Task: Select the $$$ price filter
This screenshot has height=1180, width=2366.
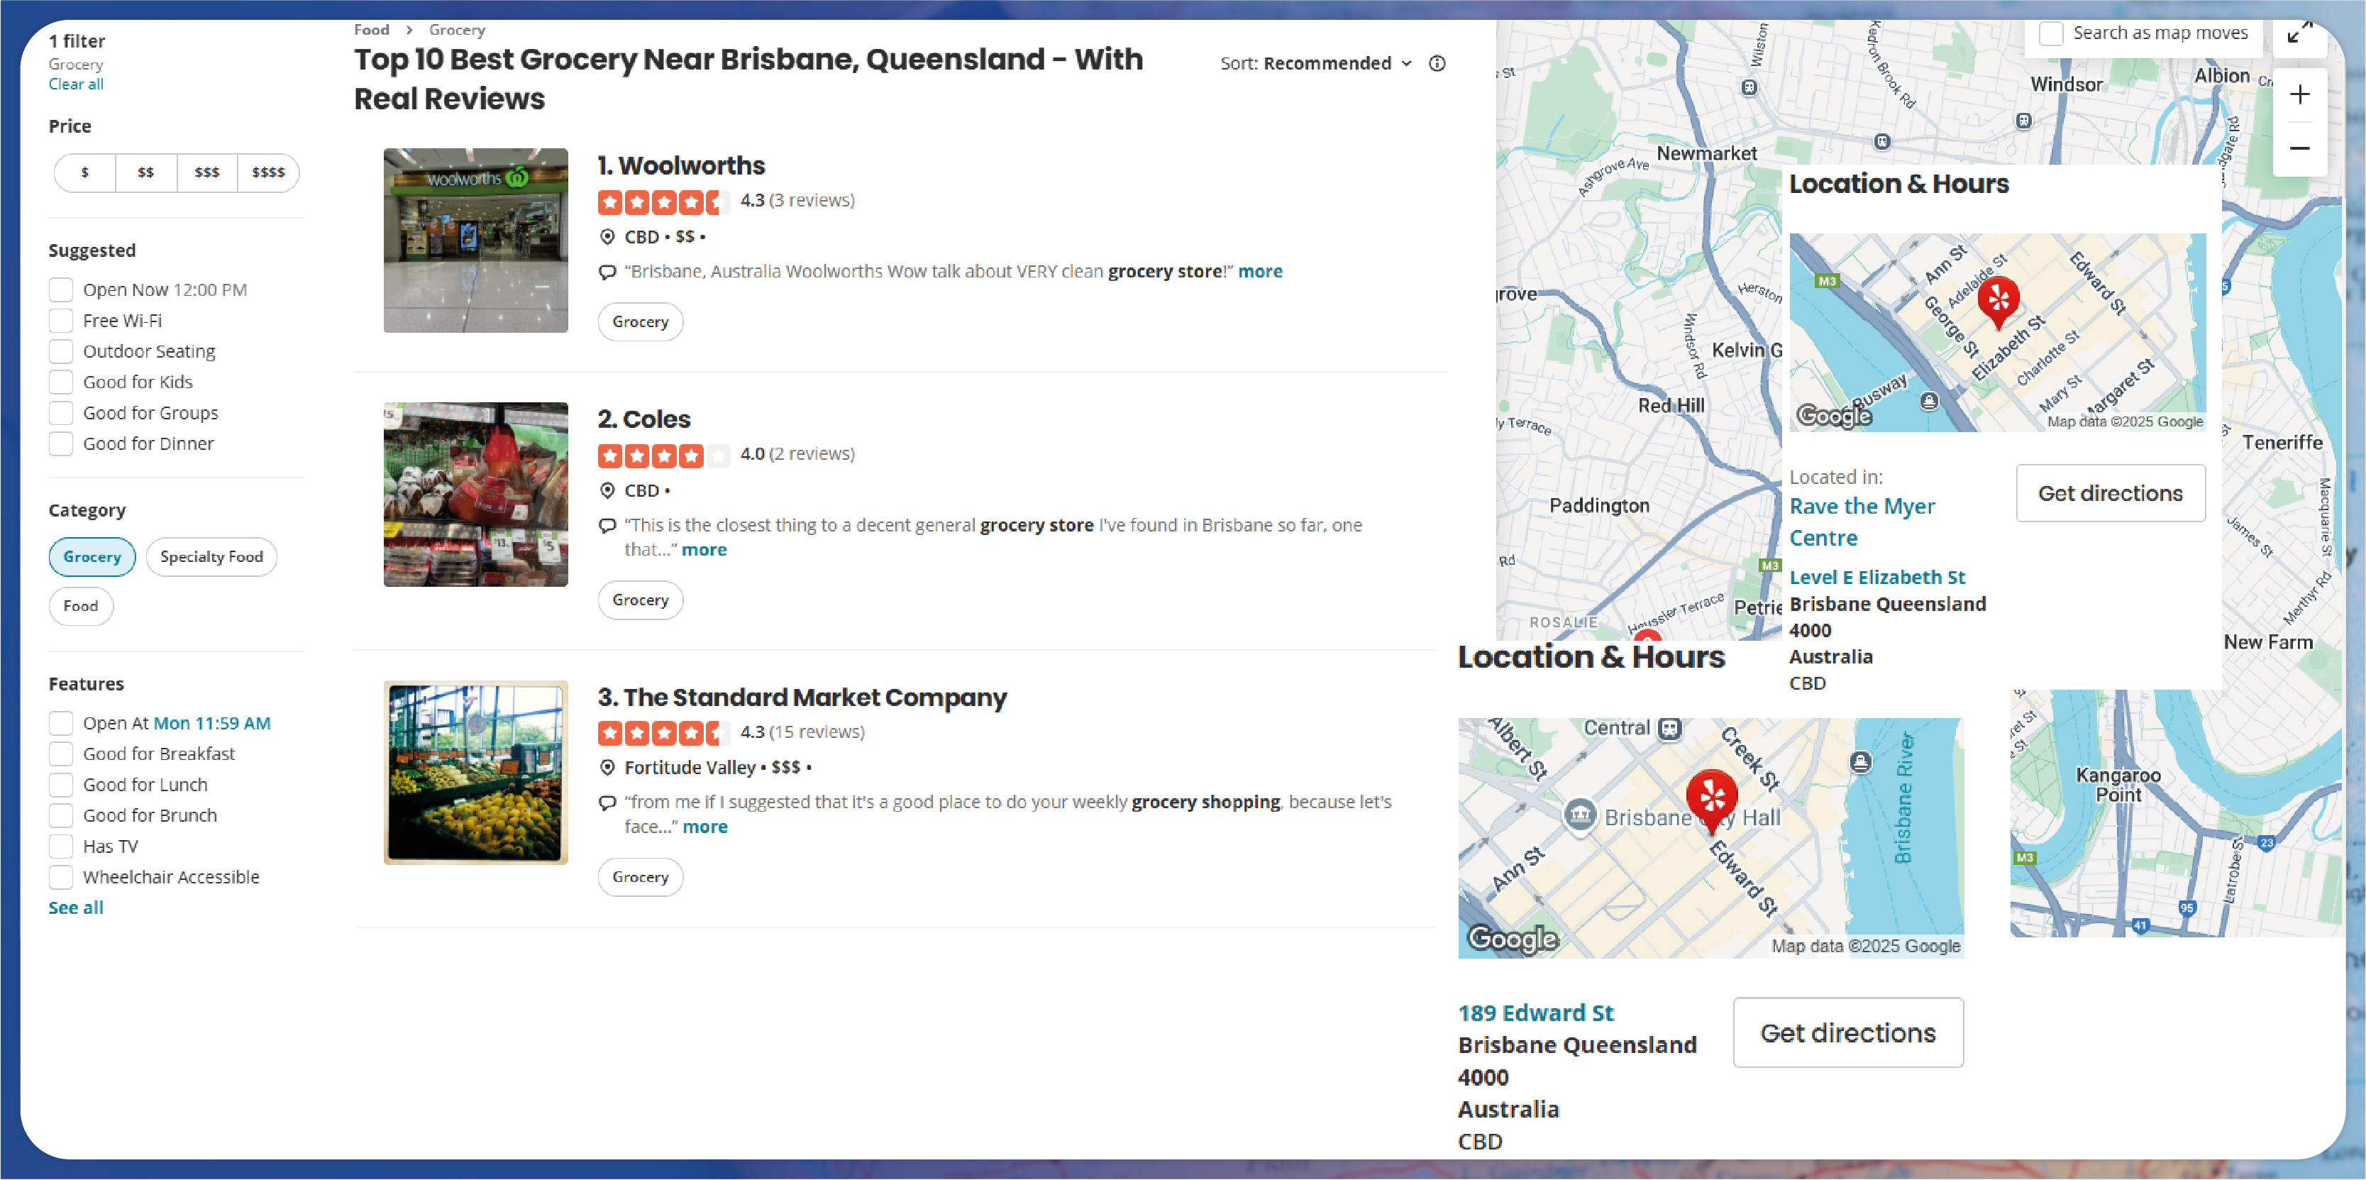Action: tap(208, 172)
